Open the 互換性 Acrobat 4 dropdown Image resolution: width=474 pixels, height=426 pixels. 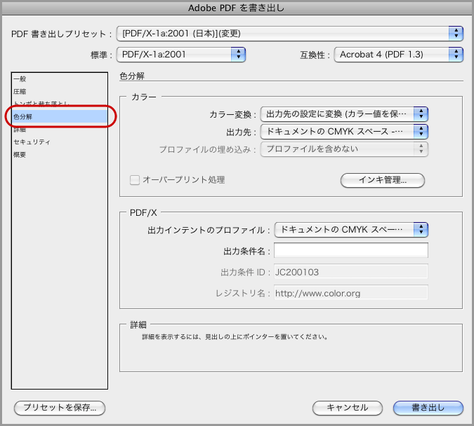[398, 55]
